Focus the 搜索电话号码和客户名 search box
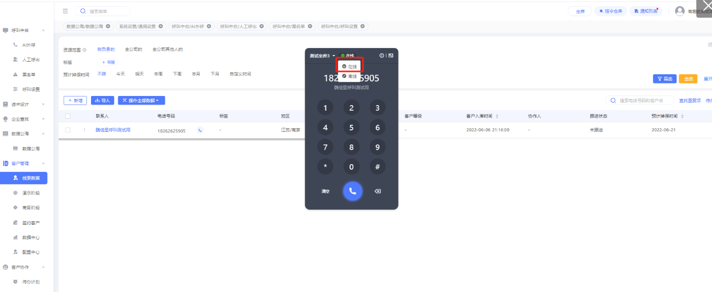712x292 pixels. click(x=640, y=101)
